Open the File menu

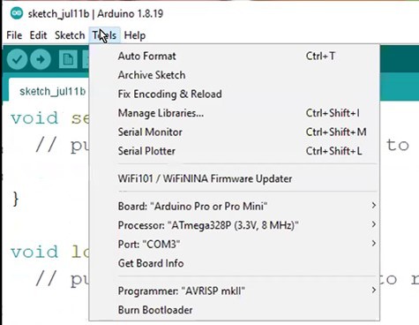pyautogui.click(x=14, y=35)
